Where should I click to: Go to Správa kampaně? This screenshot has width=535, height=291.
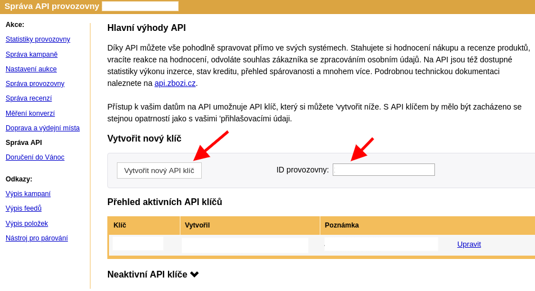pos(31,54)
